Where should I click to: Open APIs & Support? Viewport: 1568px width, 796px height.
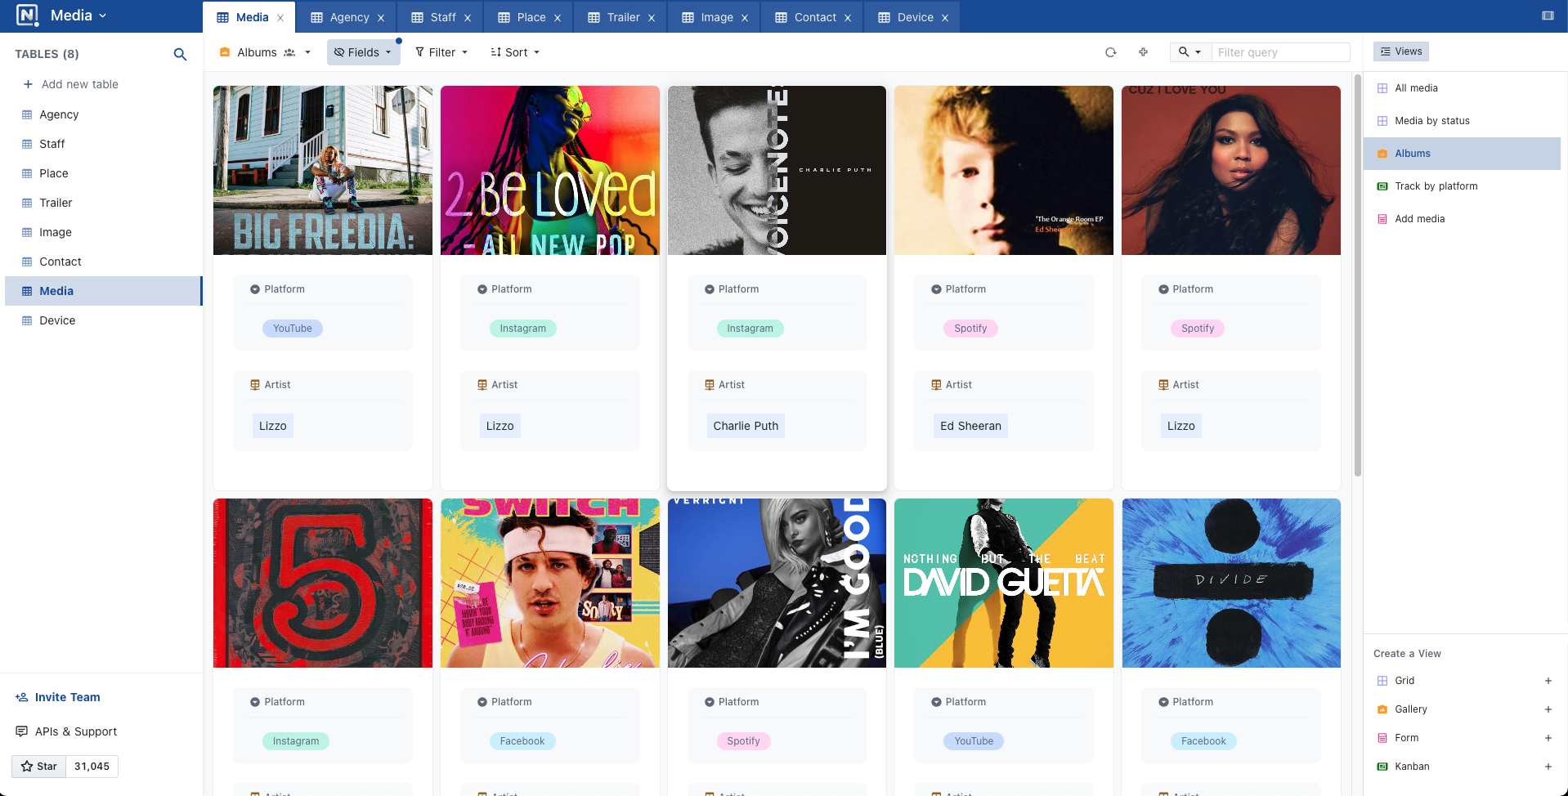pyautogui.click(x=66, y=731)
